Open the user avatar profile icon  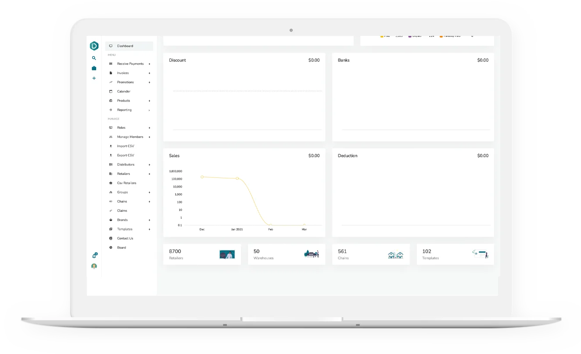tap(94, 266)
